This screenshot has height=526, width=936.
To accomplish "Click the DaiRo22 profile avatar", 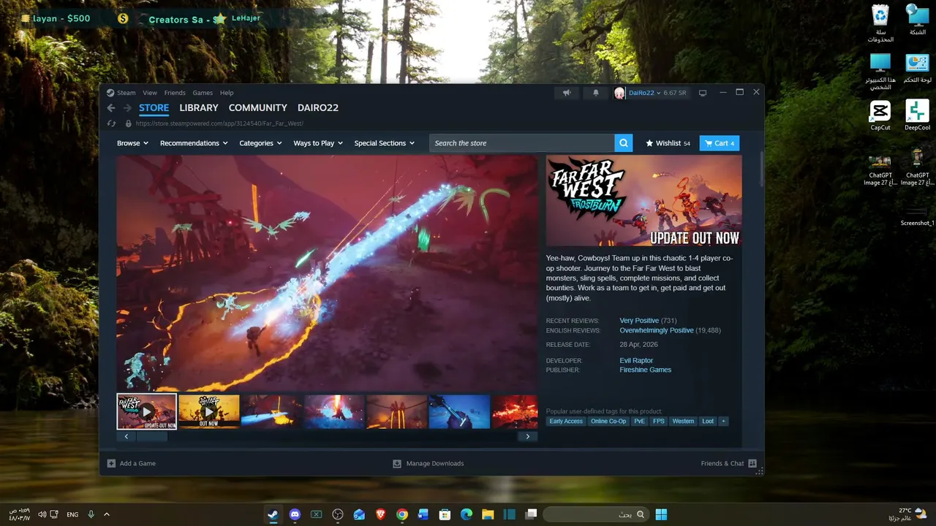I will 619,93.
